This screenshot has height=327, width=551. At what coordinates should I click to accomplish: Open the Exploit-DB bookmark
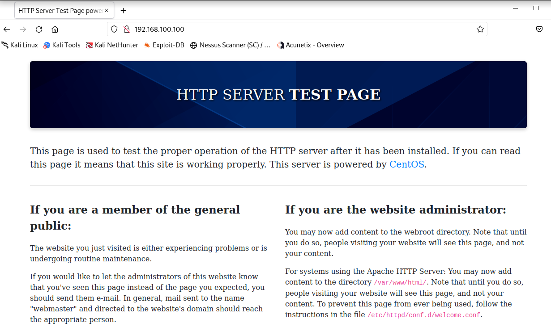[164, 45]
